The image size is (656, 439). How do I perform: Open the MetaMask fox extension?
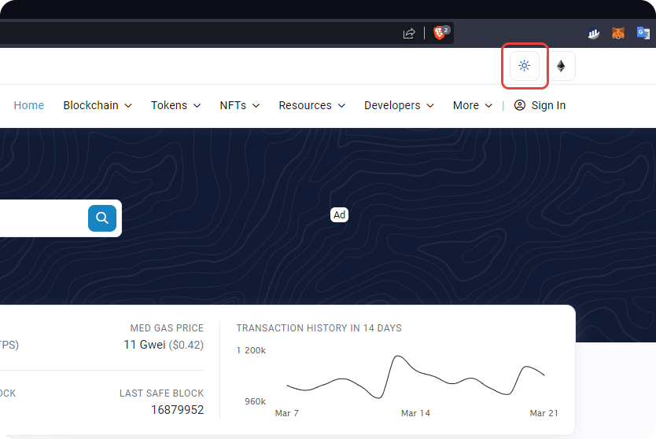(x=620, y=33)
